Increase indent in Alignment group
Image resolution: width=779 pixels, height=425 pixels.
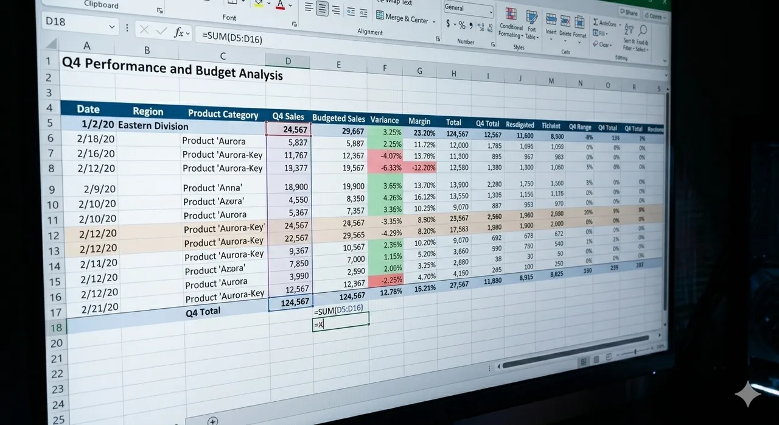365,12
